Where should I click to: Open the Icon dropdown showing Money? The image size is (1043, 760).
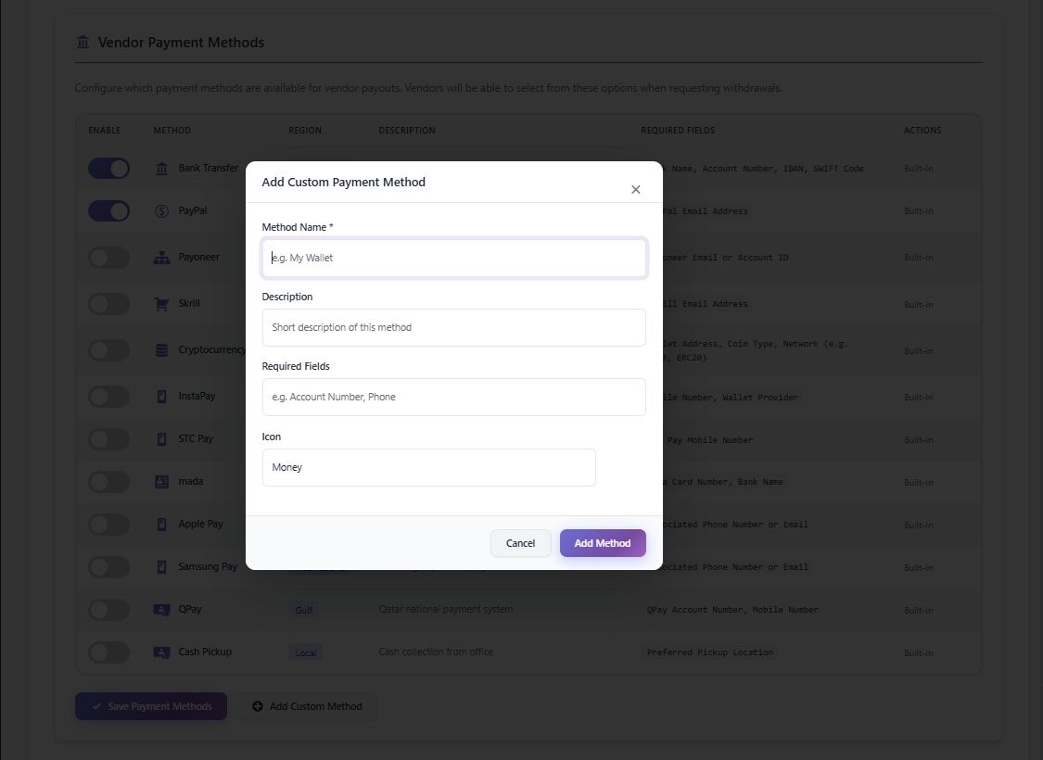click(x=428, y=467)
